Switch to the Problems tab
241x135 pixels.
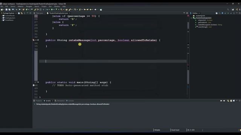tap(38, 101)
